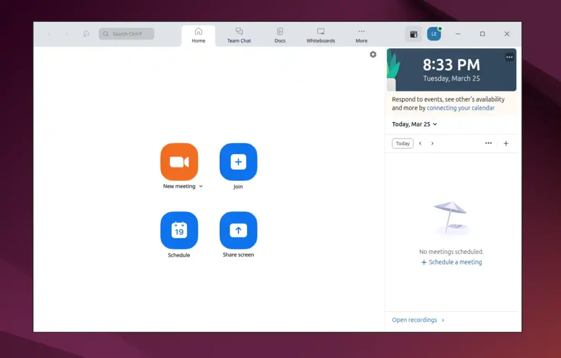Switch to the Docs tab
561x358 pixels.
click(x=280, y=34)
